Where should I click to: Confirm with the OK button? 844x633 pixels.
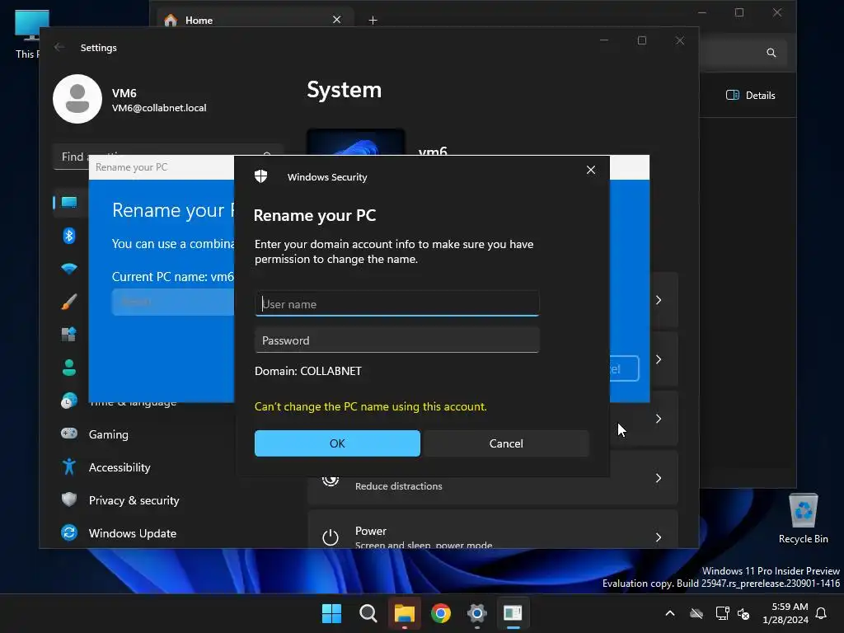point(337,443)
